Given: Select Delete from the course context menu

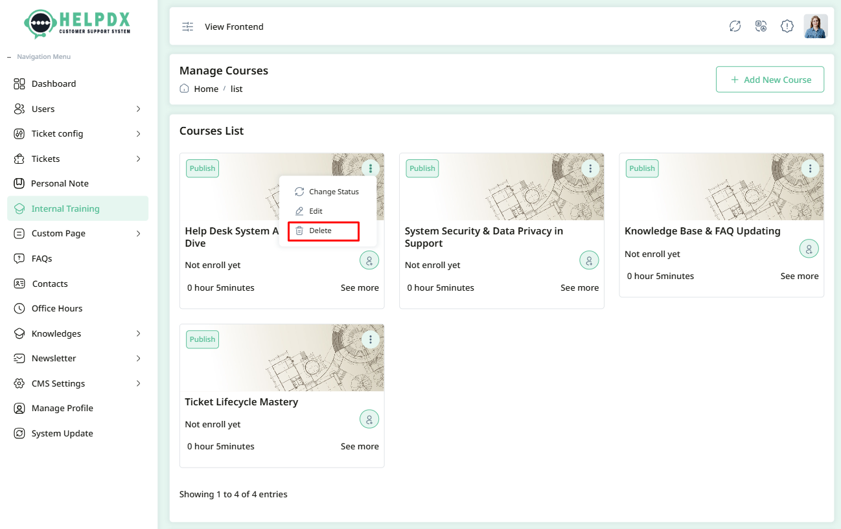Looking at the screenshot, I should click(x=323, y=231).
